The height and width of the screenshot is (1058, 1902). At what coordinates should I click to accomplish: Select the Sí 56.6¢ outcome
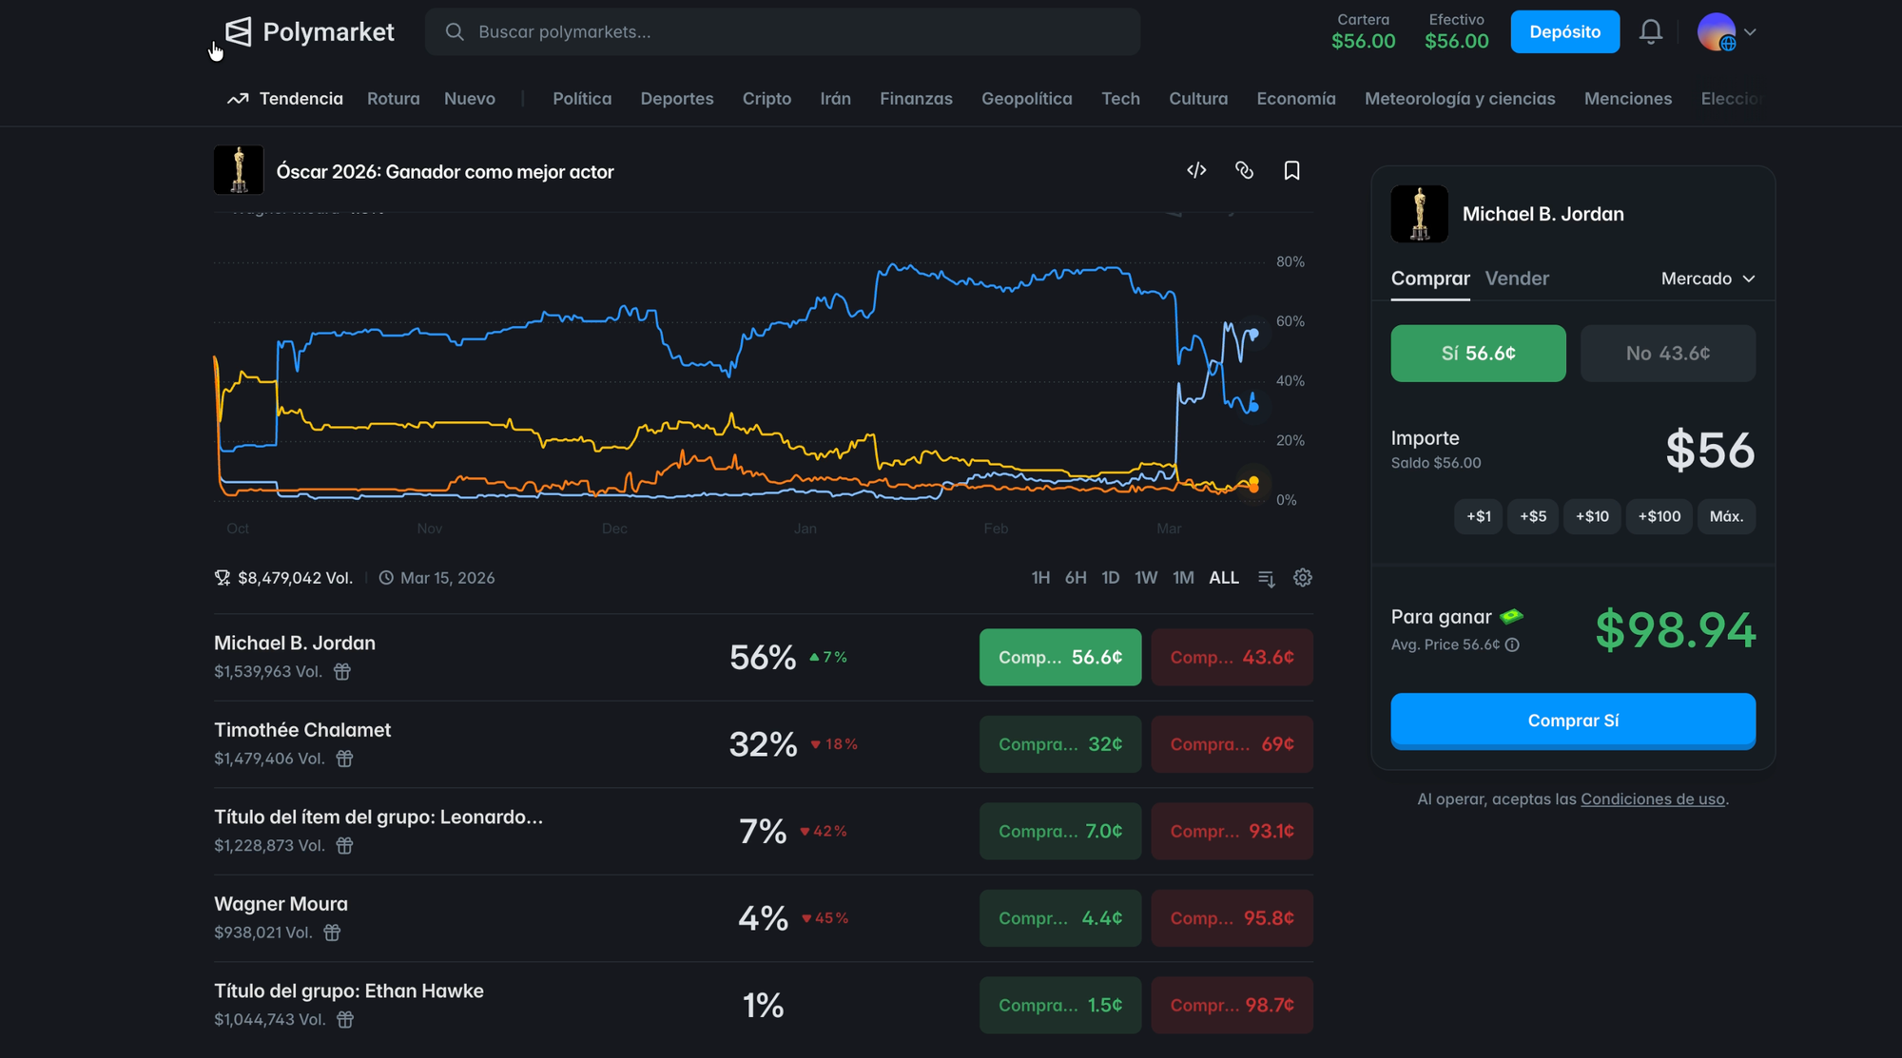click(x=1478, y=354)
